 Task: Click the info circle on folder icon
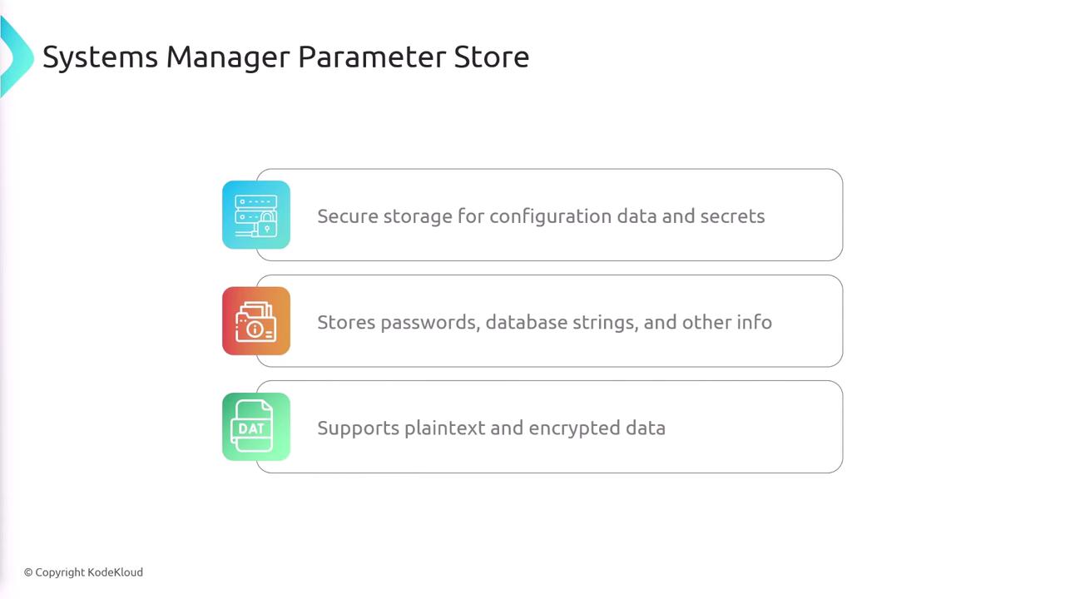click(255, 329)
